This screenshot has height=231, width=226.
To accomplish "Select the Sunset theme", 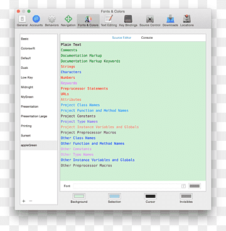I will [x=38, y=136].
